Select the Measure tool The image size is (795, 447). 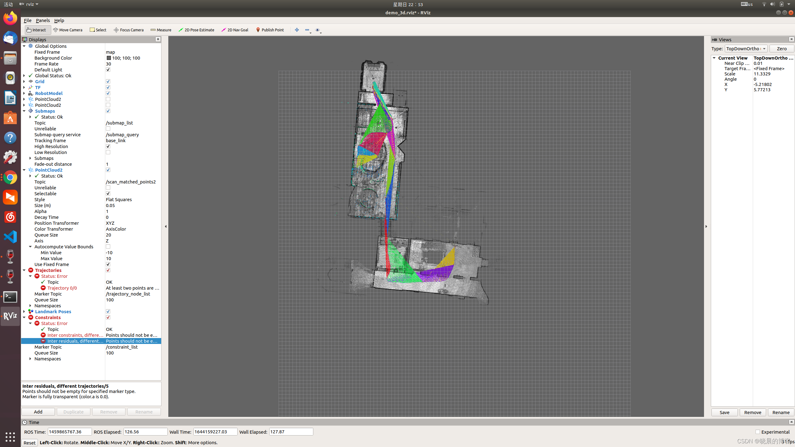point(161,30)
